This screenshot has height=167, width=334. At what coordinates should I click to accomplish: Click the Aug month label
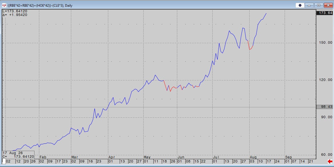tap(253, 157)
